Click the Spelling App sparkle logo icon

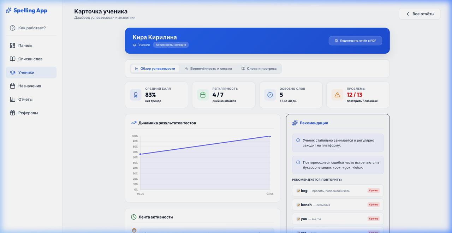(9, 10)
